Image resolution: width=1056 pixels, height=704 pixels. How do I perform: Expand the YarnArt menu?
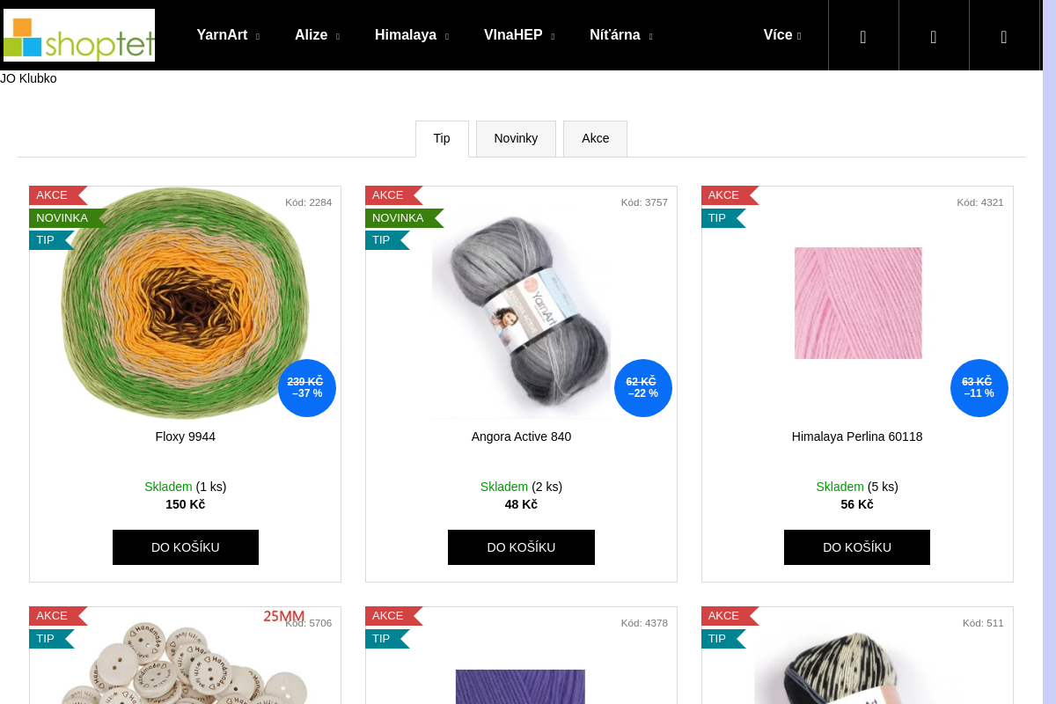point(228,35)
